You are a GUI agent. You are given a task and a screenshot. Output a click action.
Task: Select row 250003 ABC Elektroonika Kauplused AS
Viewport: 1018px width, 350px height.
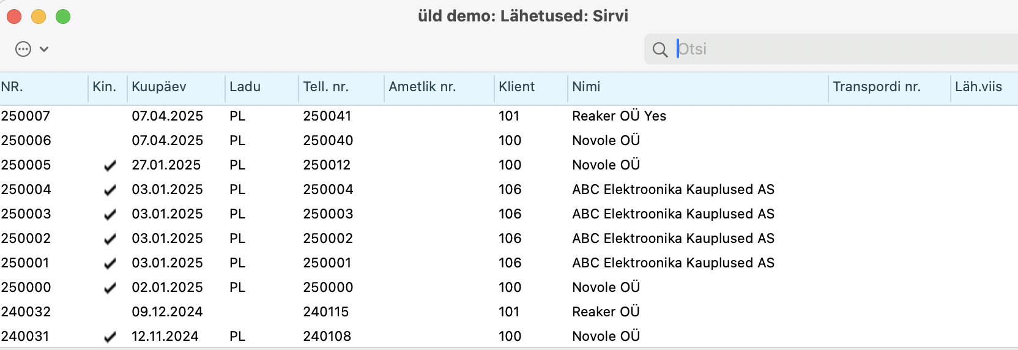click(x=509, y=214)
